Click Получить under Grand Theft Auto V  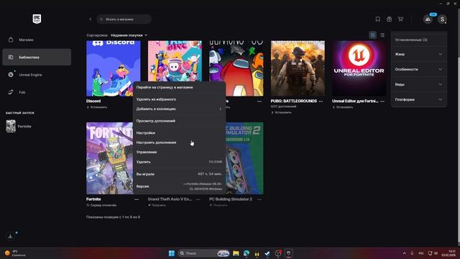157,205
